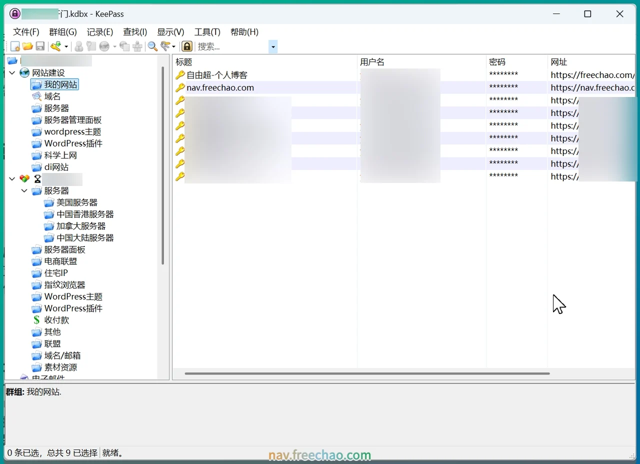Open the 文件(F) menu
The height and width of the screenshot is (464, 640).
click(x=26, y=32)
